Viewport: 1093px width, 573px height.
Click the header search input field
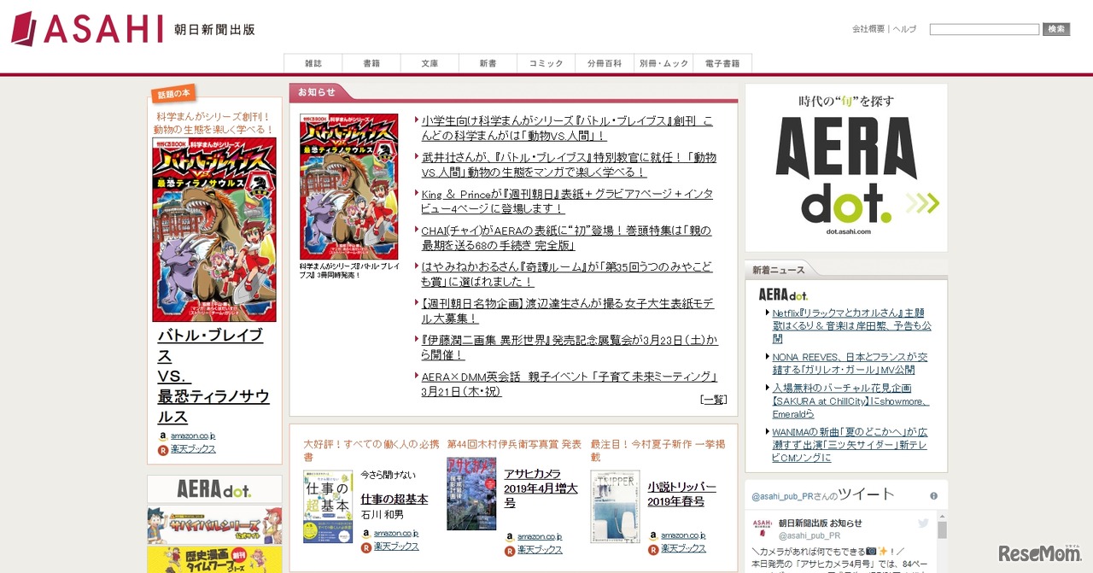pyautogui.click(x=984, y=29)
